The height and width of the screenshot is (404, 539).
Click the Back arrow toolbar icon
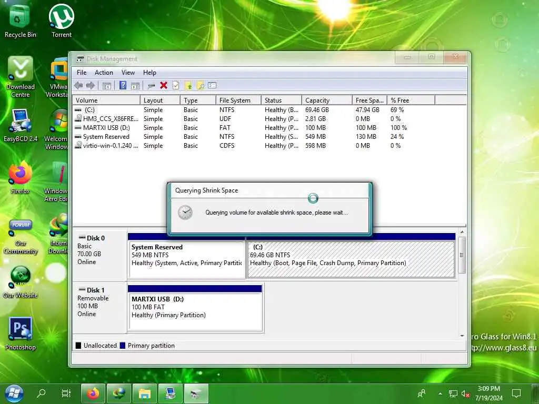click(x=78, y=86)
